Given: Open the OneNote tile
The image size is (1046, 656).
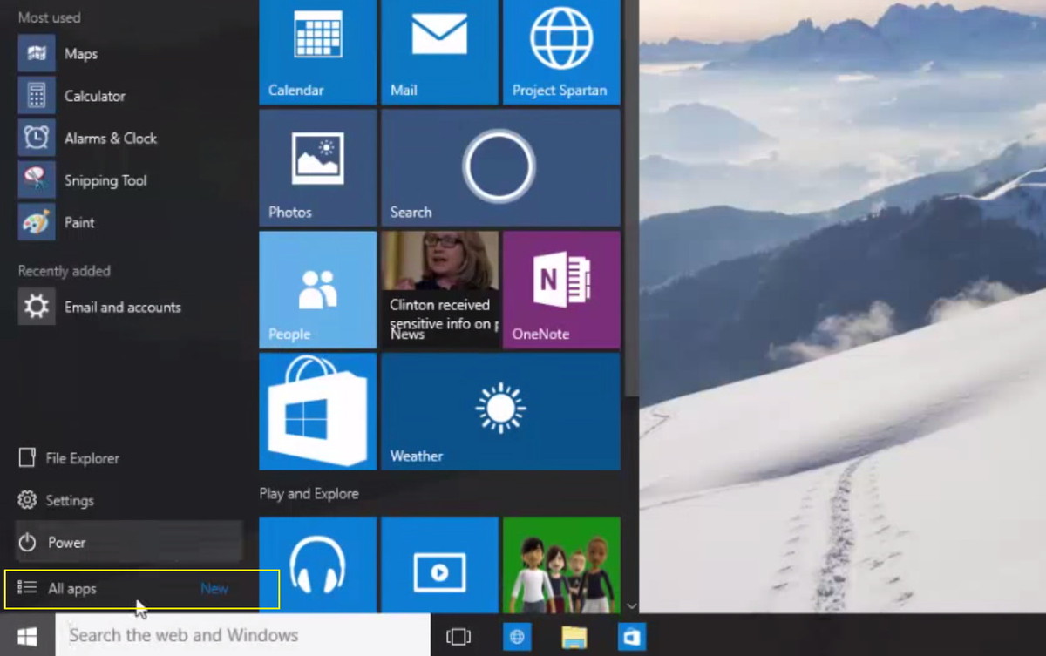Looking at the screenshot, I should pyautogui.click(x=561, y=289).
